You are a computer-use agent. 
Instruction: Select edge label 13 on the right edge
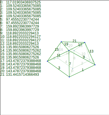(x=92, y=51)
